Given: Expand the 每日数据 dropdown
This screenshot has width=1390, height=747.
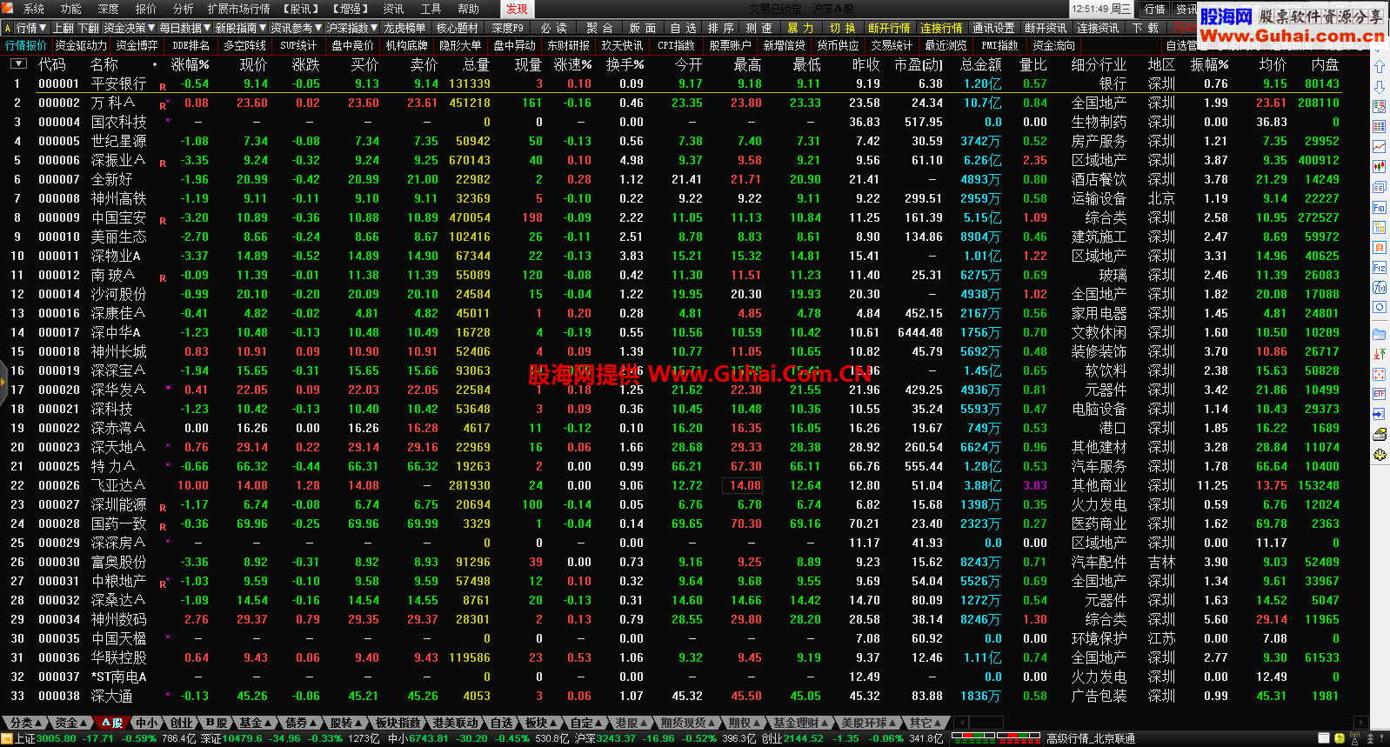Looking at the screenshot, I should [x=185, y=28].
